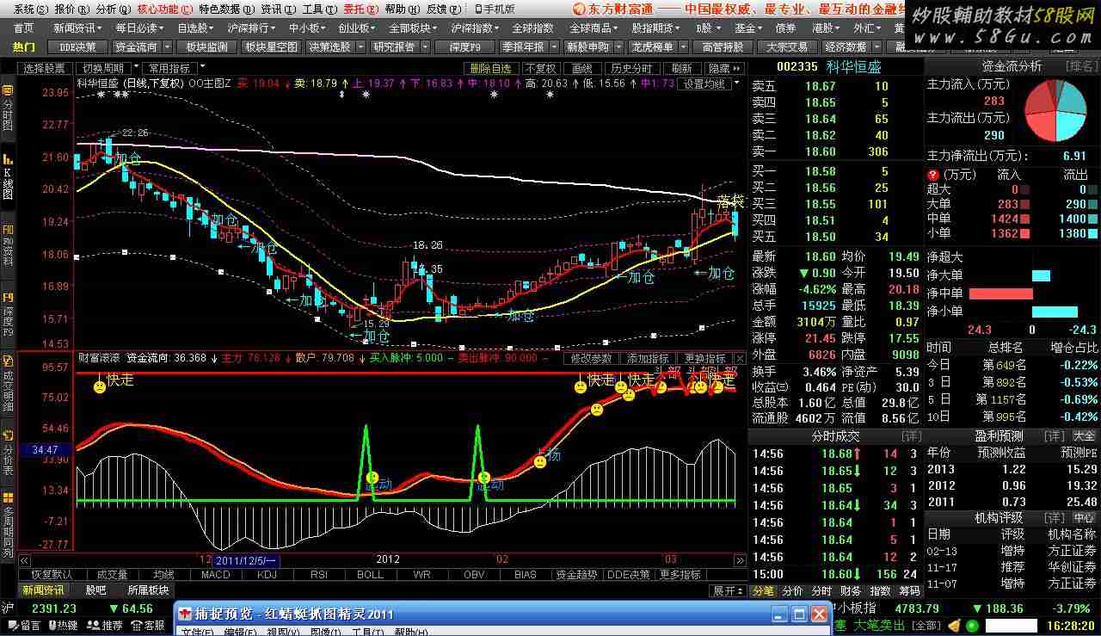Open 深度F9 in the left sidebar
1101x636 pixels.
(x=8, y=315)
